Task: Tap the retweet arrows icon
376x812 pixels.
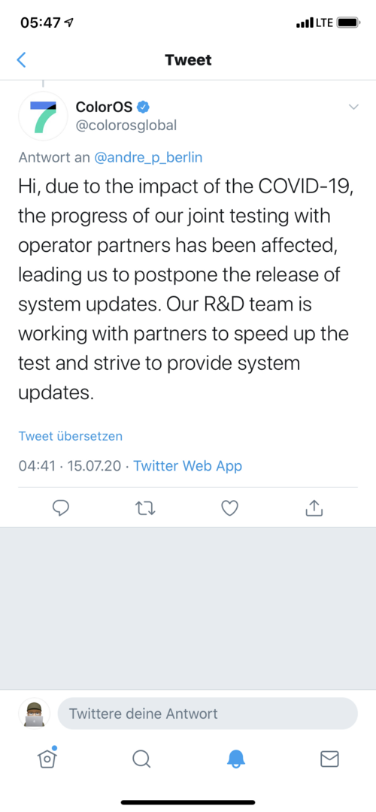Action: 145,509
